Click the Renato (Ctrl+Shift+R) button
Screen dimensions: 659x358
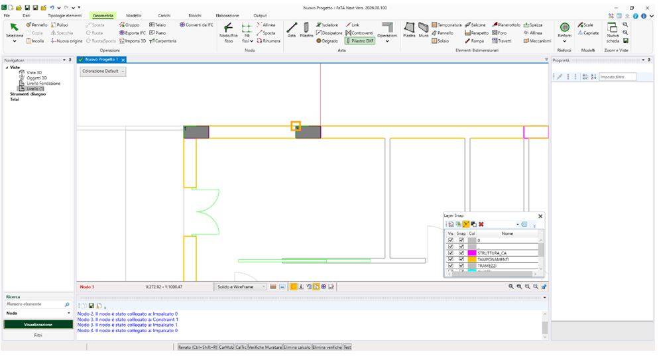coord(198,347)
